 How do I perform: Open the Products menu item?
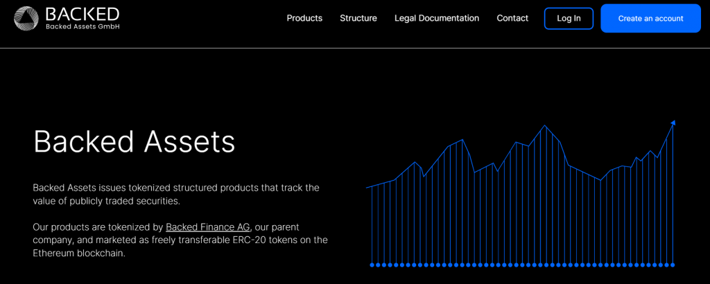click(x=305, y=18)
